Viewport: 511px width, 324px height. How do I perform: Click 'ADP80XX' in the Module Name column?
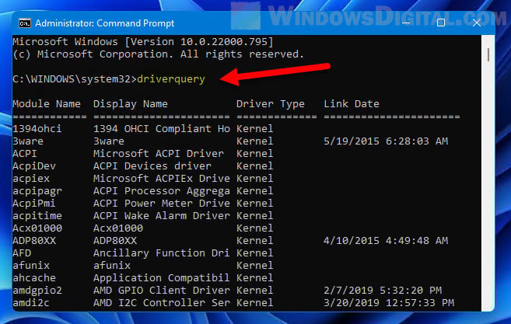[x=34, y=241]
